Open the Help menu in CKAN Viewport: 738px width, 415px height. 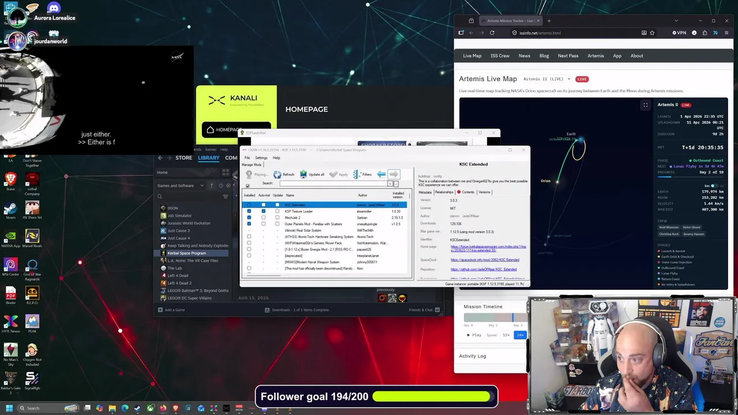(276, 158)
